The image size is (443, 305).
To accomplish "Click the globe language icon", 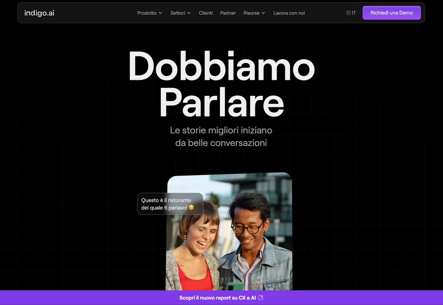I will coord(348,13).
